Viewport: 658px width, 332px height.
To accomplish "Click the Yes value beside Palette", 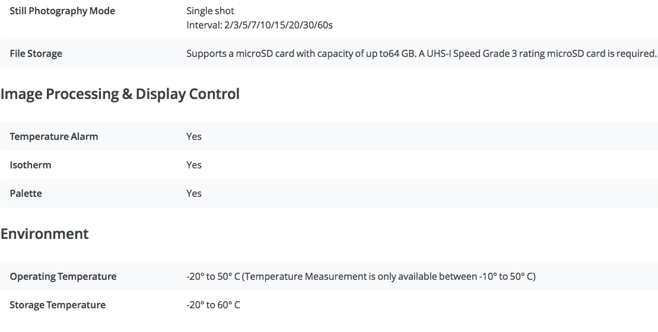I will point(194,194).
